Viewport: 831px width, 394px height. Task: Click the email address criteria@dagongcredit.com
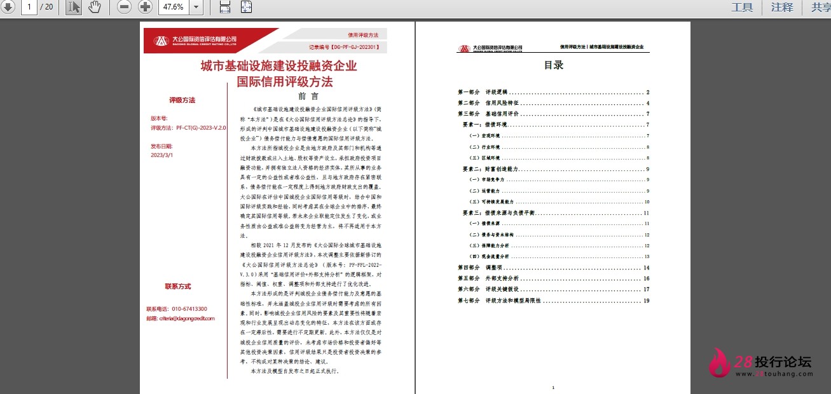pos(186,318)
